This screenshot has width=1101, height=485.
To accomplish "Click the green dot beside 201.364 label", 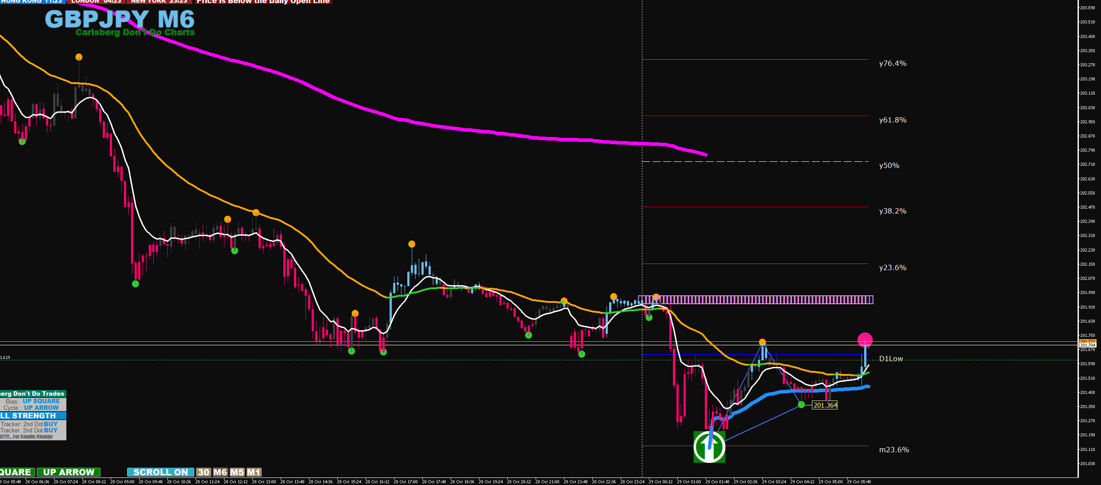I will coord(801,405).
